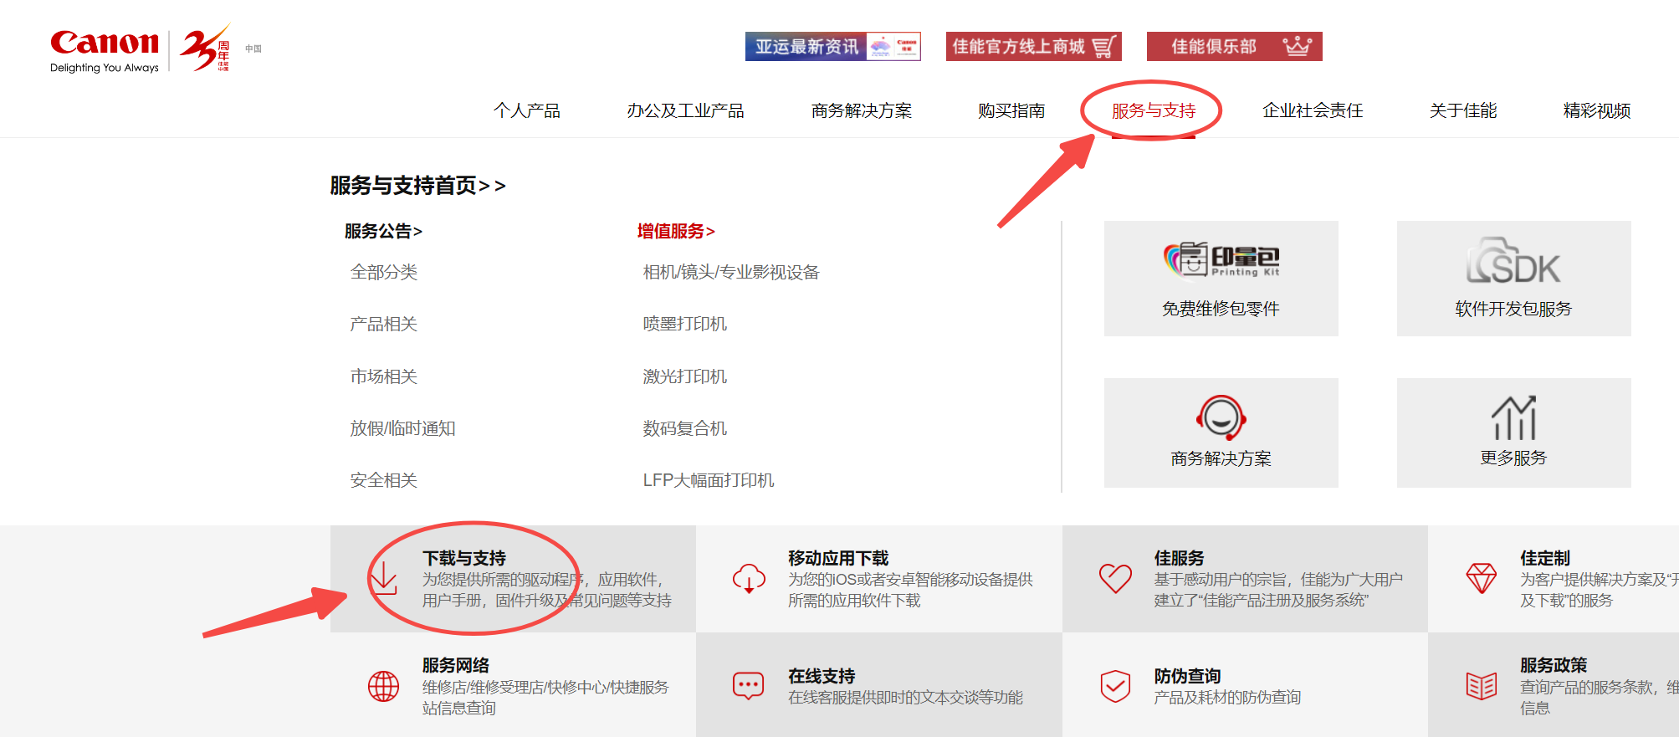Click the globe icon for 服务网络
Image resolution: width=1679 pixels, height=737 pixels.
coord(383,686)
